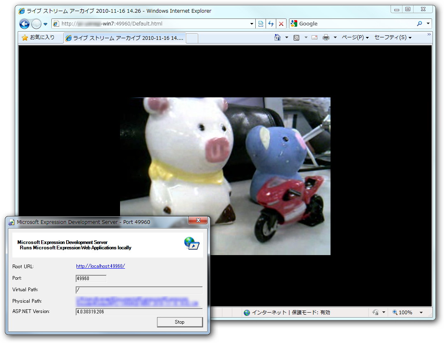Expand the address bar URL history dropdown
444x343 pixels.
coord(252,24)
